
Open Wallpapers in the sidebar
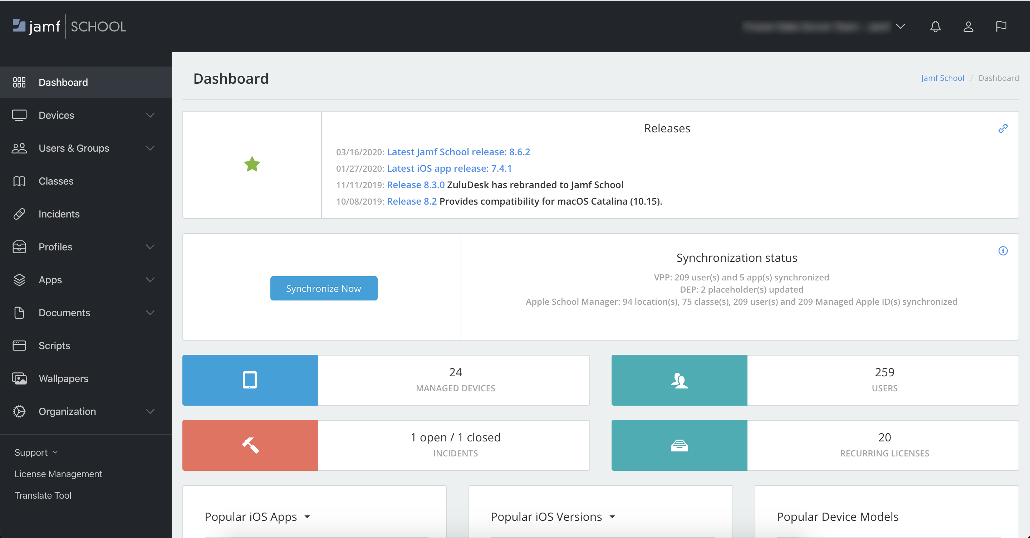[63, 378]
